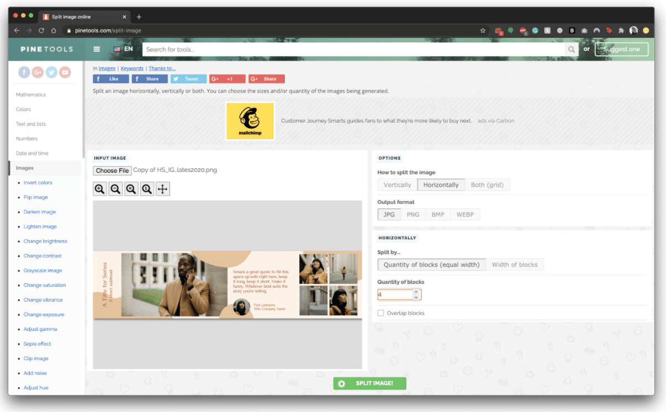Open the Invert colors tool link
The height and width of the screenshot is (412, 666).
coord(38,183)
